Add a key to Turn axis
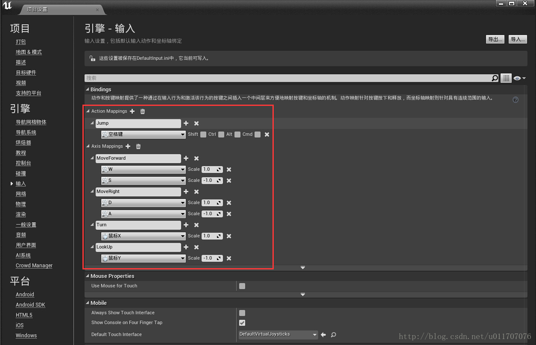 pyautogui.click(x=186, y=225)
